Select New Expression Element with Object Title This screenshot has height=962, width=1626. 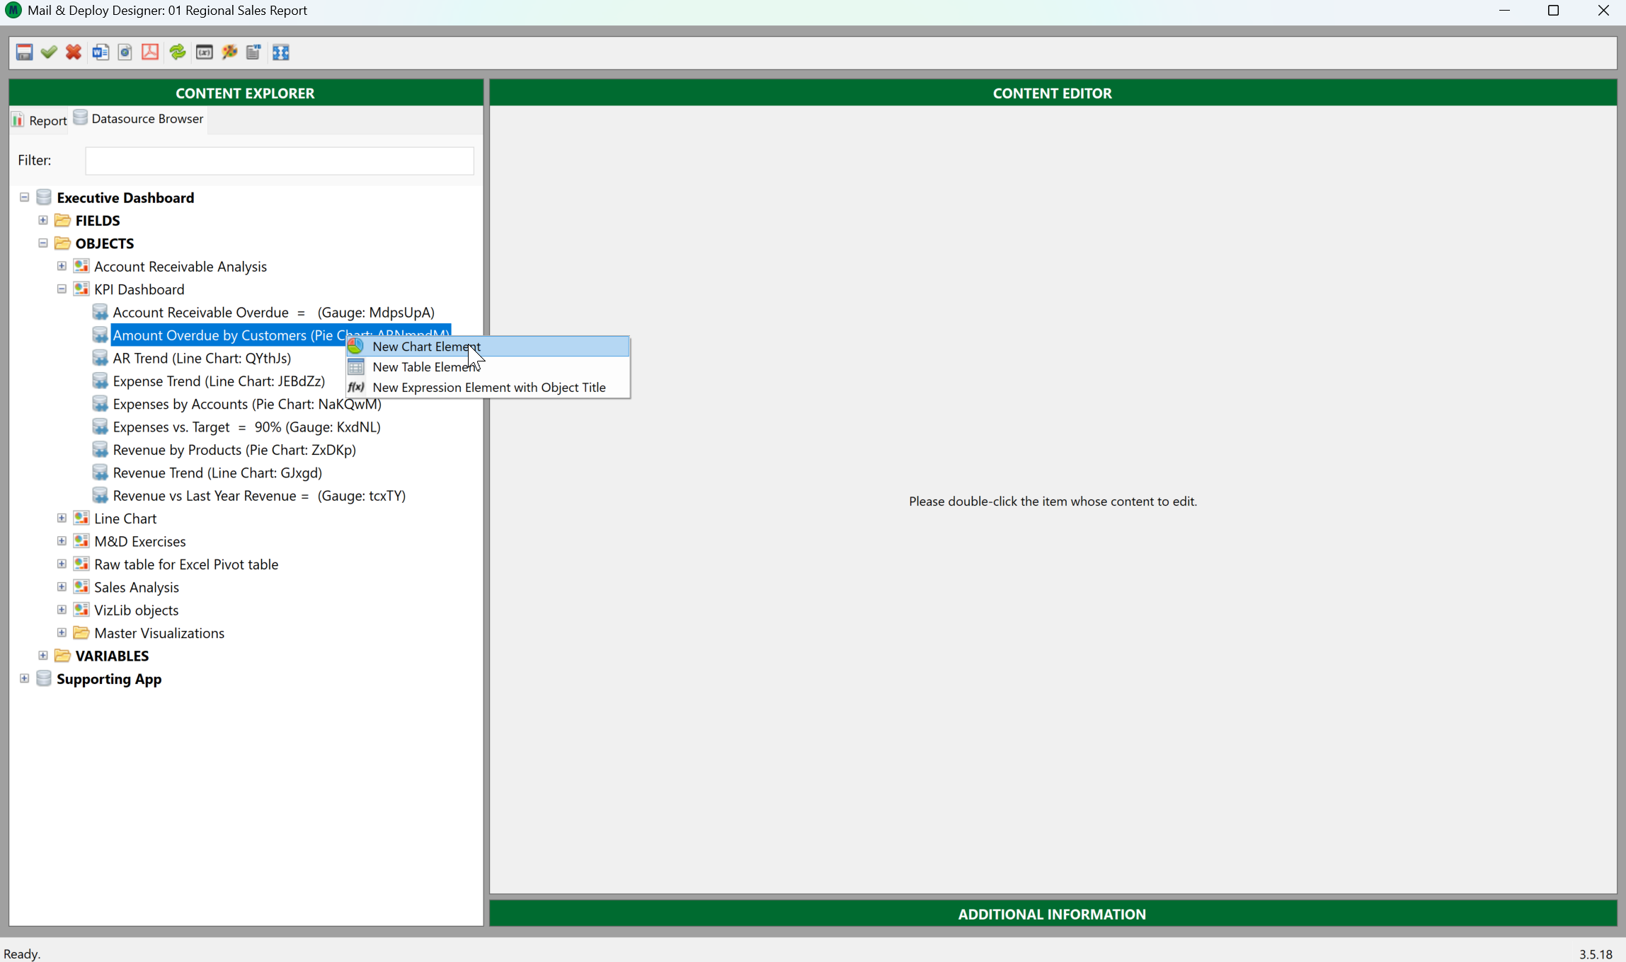point(488,388)
